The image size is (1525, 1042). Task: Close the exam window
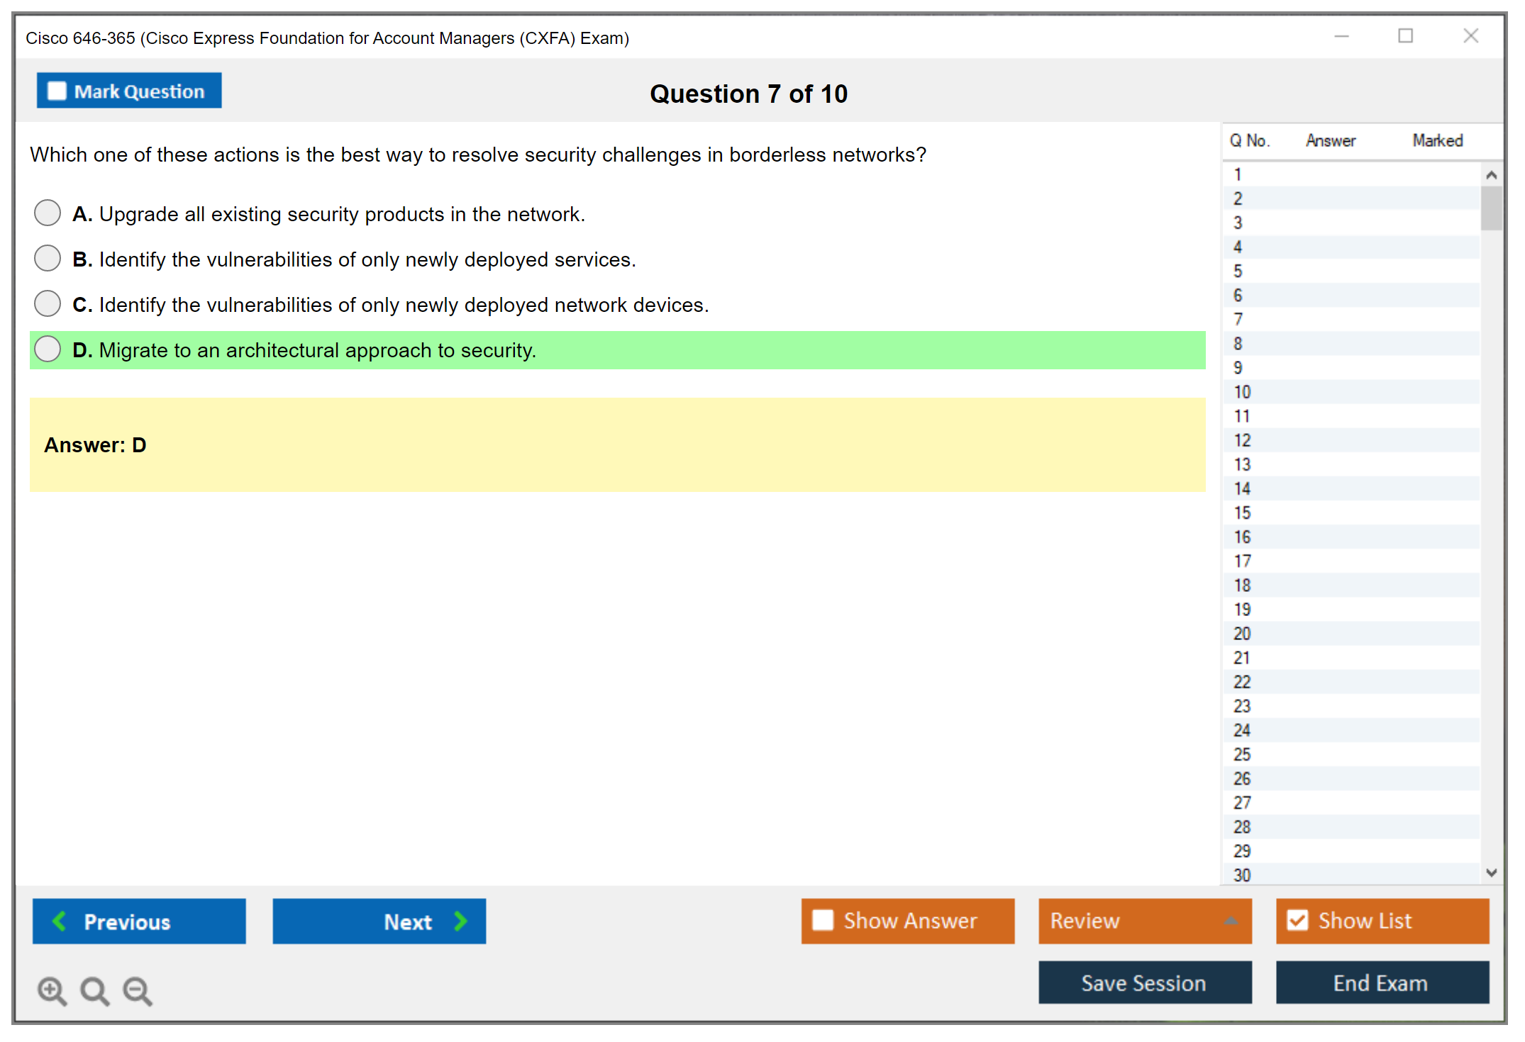[1470, 36]
